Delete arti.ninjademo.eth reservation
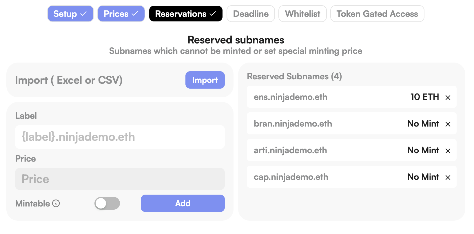 point(448,151)
